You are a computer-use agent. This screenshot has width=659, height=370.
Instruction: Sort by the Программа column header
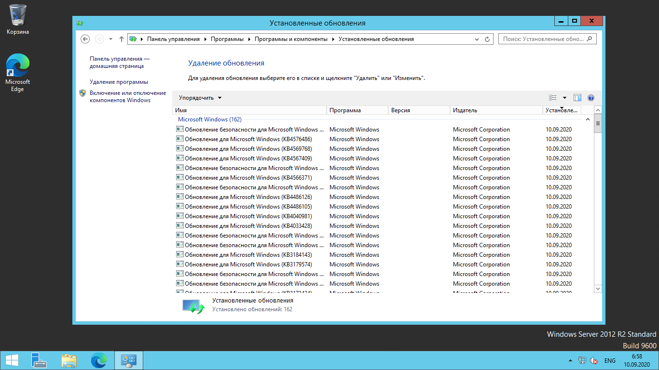(357, 110)
